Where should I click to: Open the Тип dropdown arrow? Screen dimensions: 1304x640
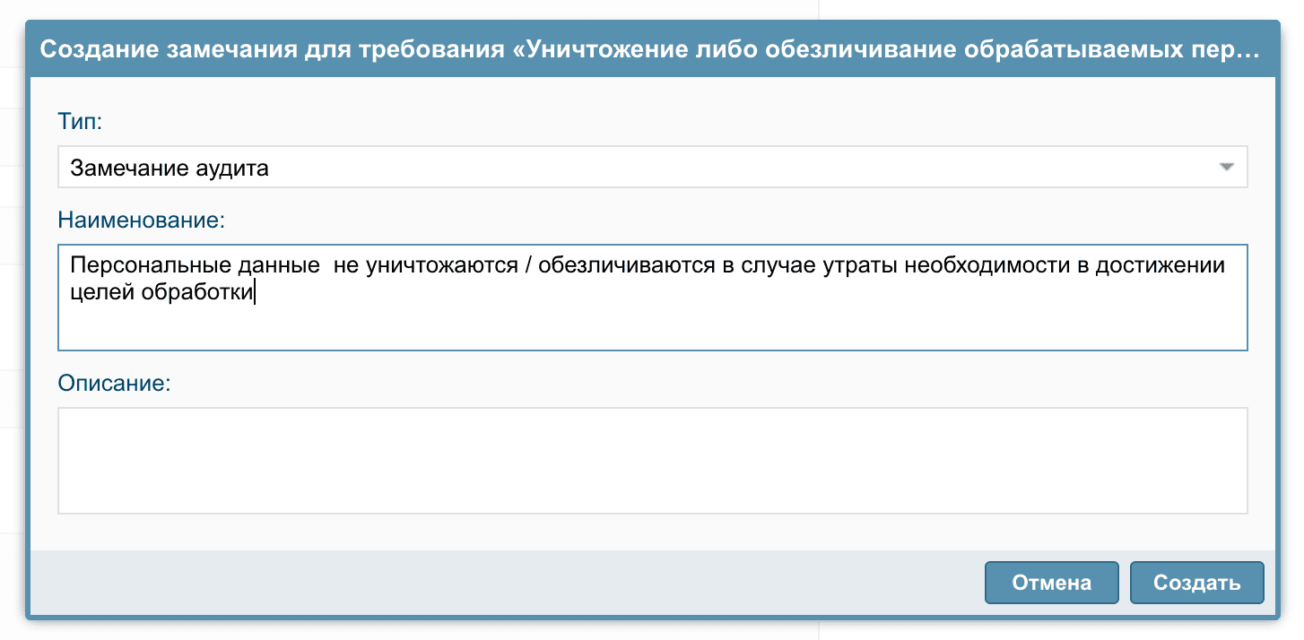coord(1227,168)
